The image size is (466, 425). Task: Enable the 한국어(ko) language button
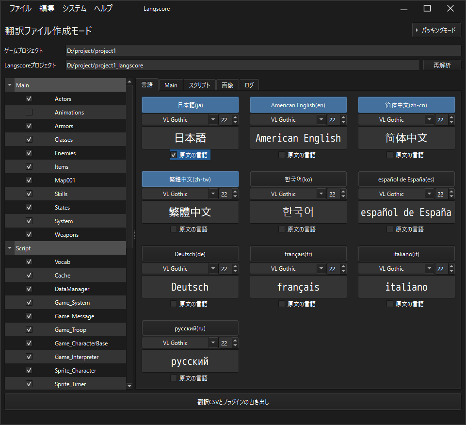[x=298, y=180]
